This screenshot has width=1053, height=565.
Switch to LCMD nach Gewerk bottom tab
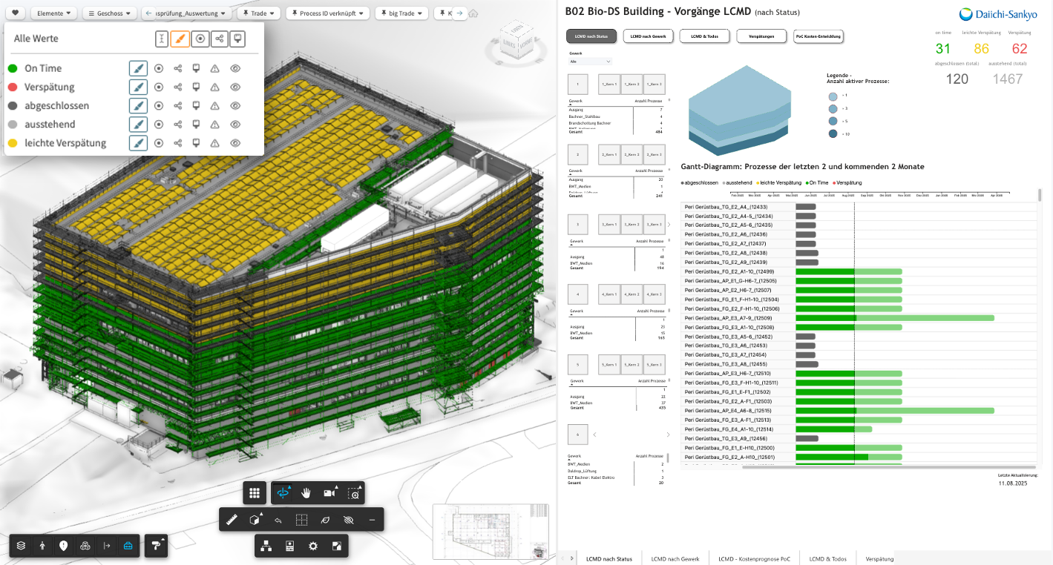pos(675,558)
